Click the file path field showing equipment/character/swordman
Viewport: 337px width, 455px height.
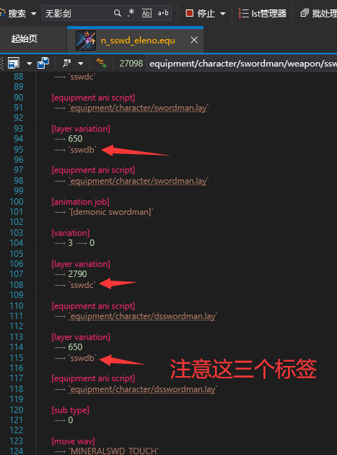coord(242,63)
